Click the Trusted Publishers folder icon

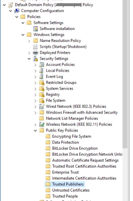pyautogui.click(x=48, y=184)
